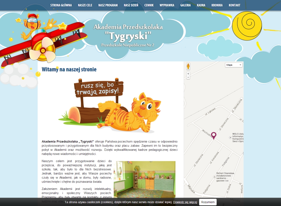Accept cookies with Rozumiem button
The image size is (281, 206).
click(x=208, y=202)
